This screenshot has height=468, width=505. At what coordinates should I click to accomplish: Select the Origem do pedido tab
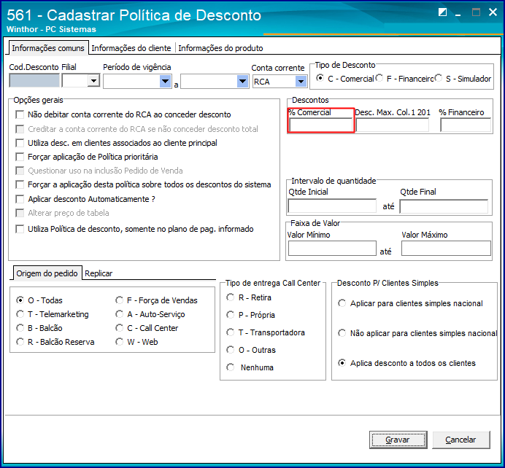tap(47, 273)
